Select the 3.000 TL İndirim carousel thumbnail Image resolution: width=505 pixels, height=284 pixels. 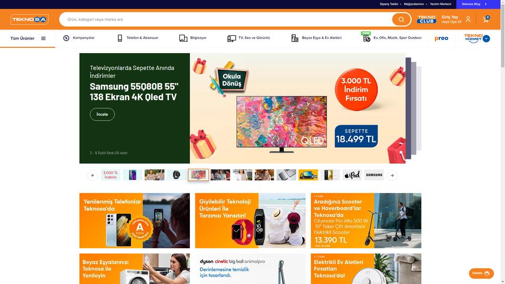[110, 175]
